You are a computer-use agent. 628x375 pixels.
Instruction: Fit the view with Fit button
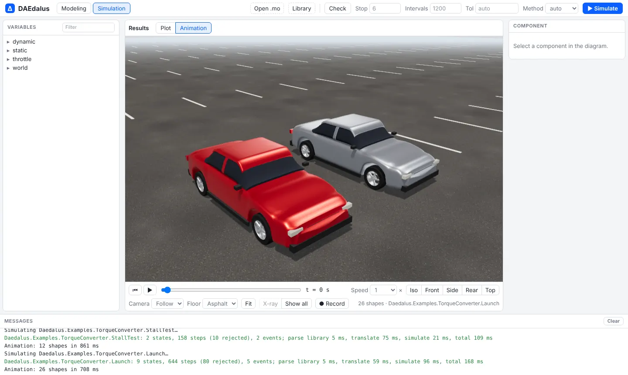click(249, 303)
